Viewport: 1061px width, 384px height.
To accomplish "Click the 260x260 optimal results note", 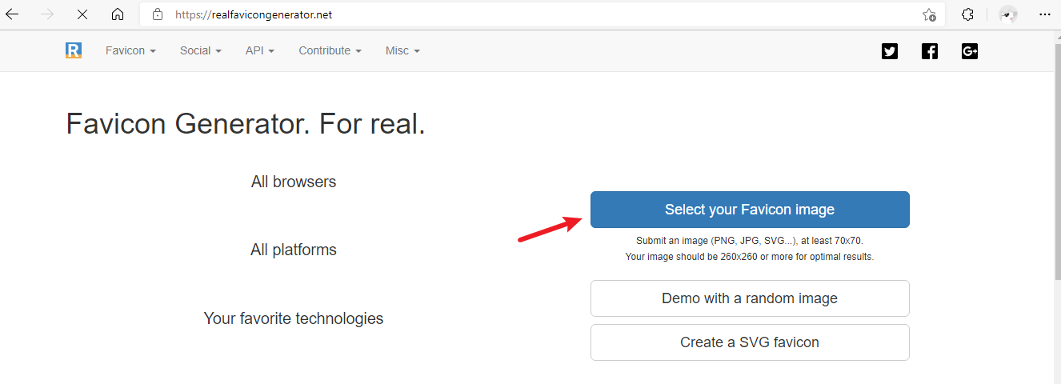I will (x=750, y=257).
